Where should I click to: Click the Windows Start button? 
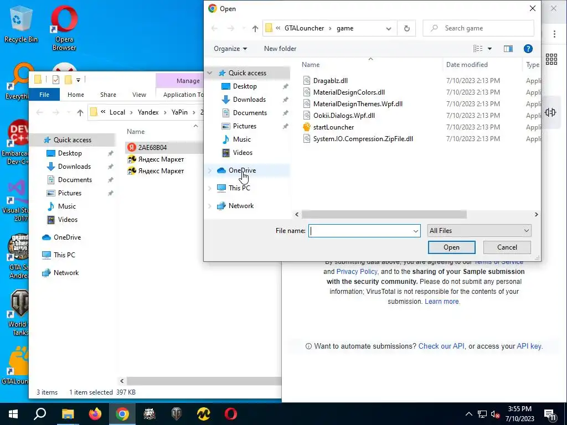tap(13, 414)
